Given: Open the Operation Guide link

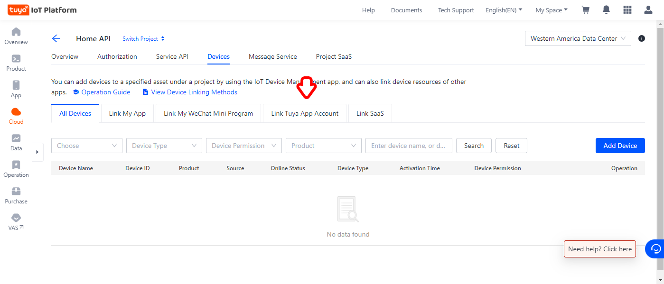Looking at the screenshot, I should pyautogui.click(x=105, y=92).
